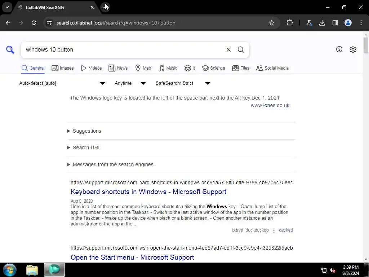This screenshot has height=277, width=369.
Task: Click the Aug 8, 2023 result date
Action: tap(82, 201)
